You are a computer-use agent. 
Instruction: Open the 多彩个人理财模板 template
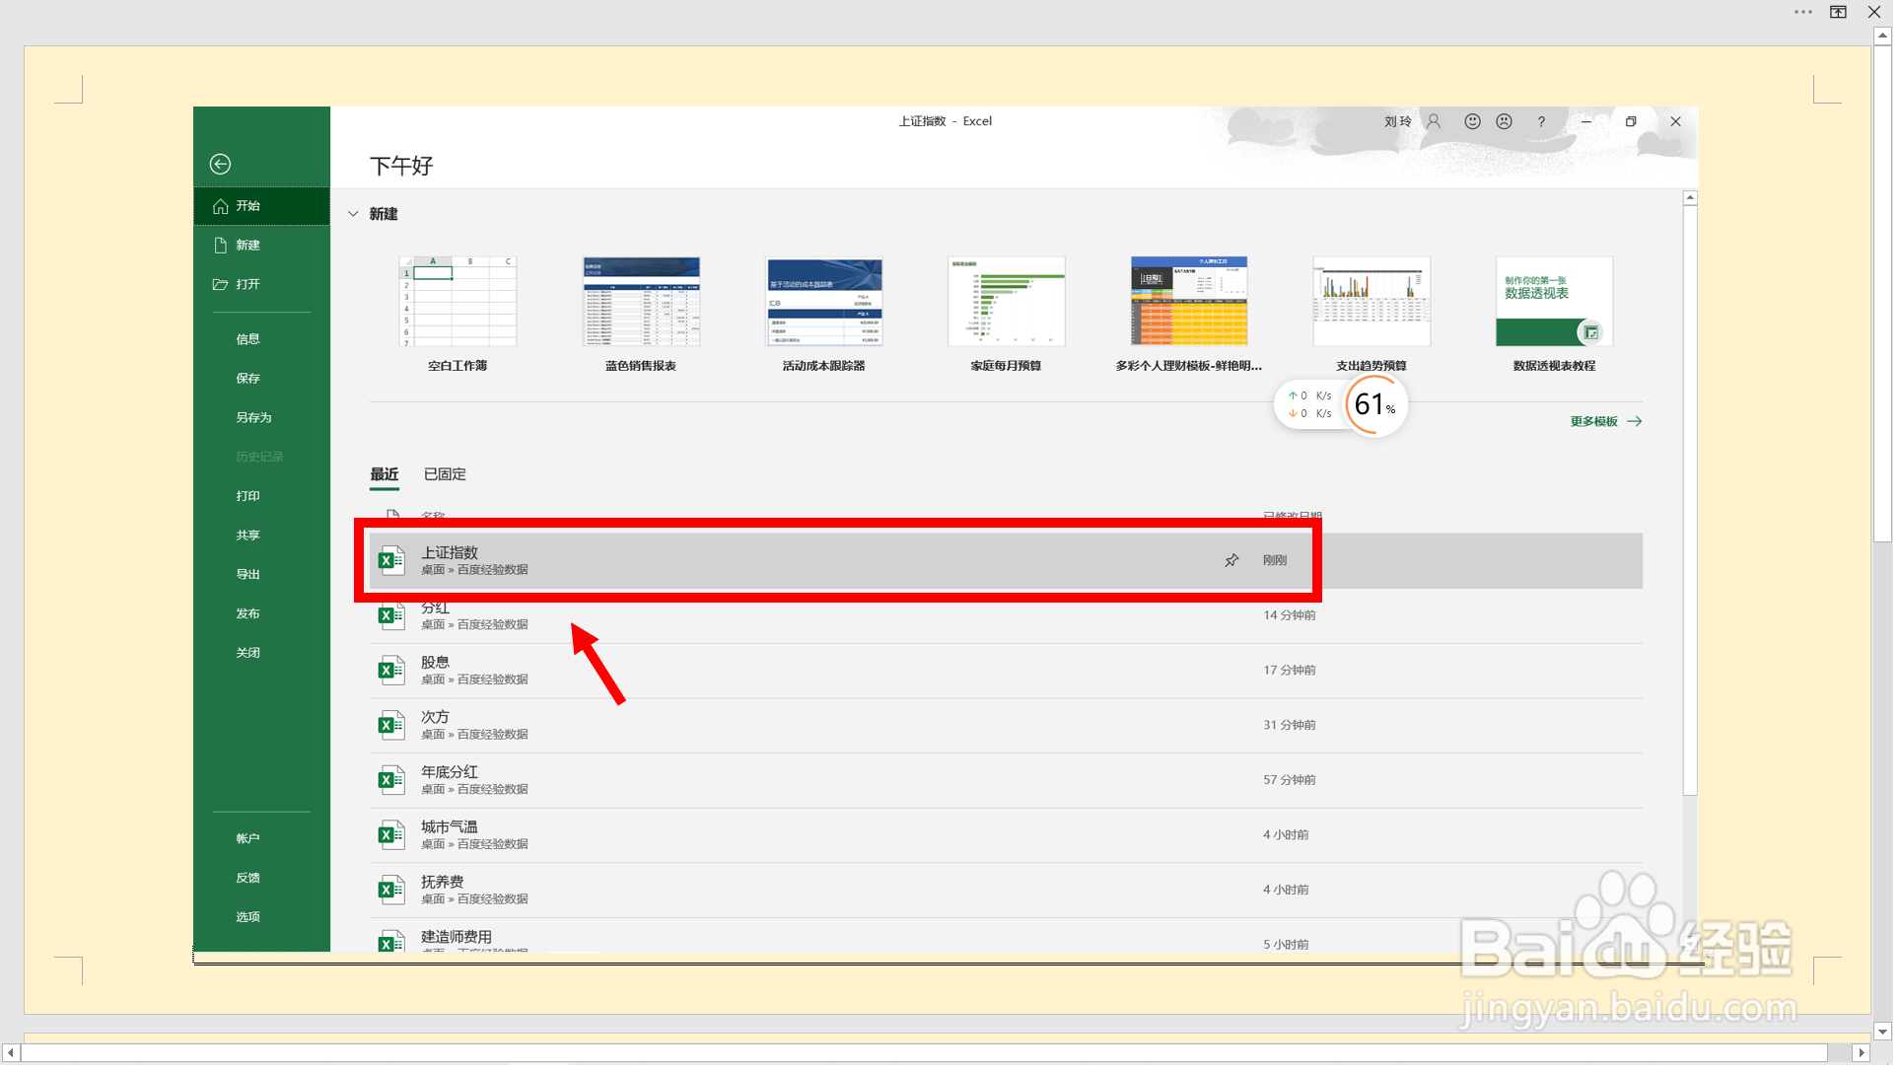pos(1193,318)
